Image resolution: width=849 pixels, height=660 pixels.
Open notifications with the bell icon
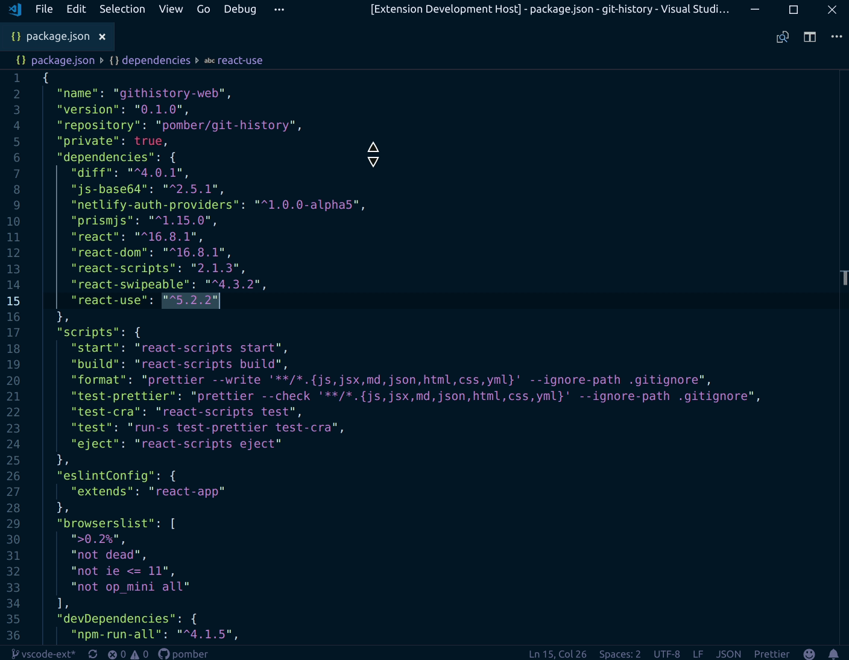click(x=834, y=654)
